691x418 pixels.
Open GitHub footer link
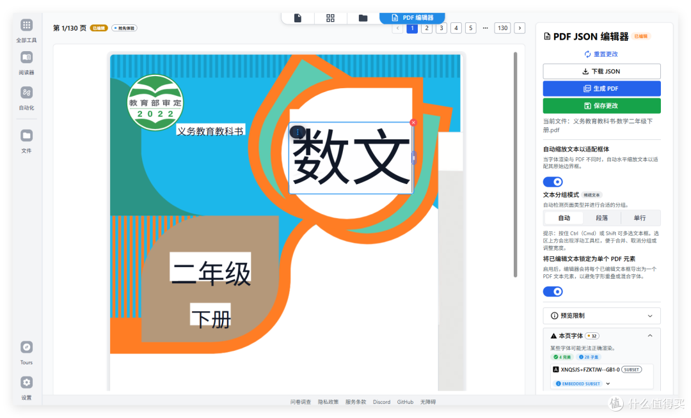[x=406, y=402]
